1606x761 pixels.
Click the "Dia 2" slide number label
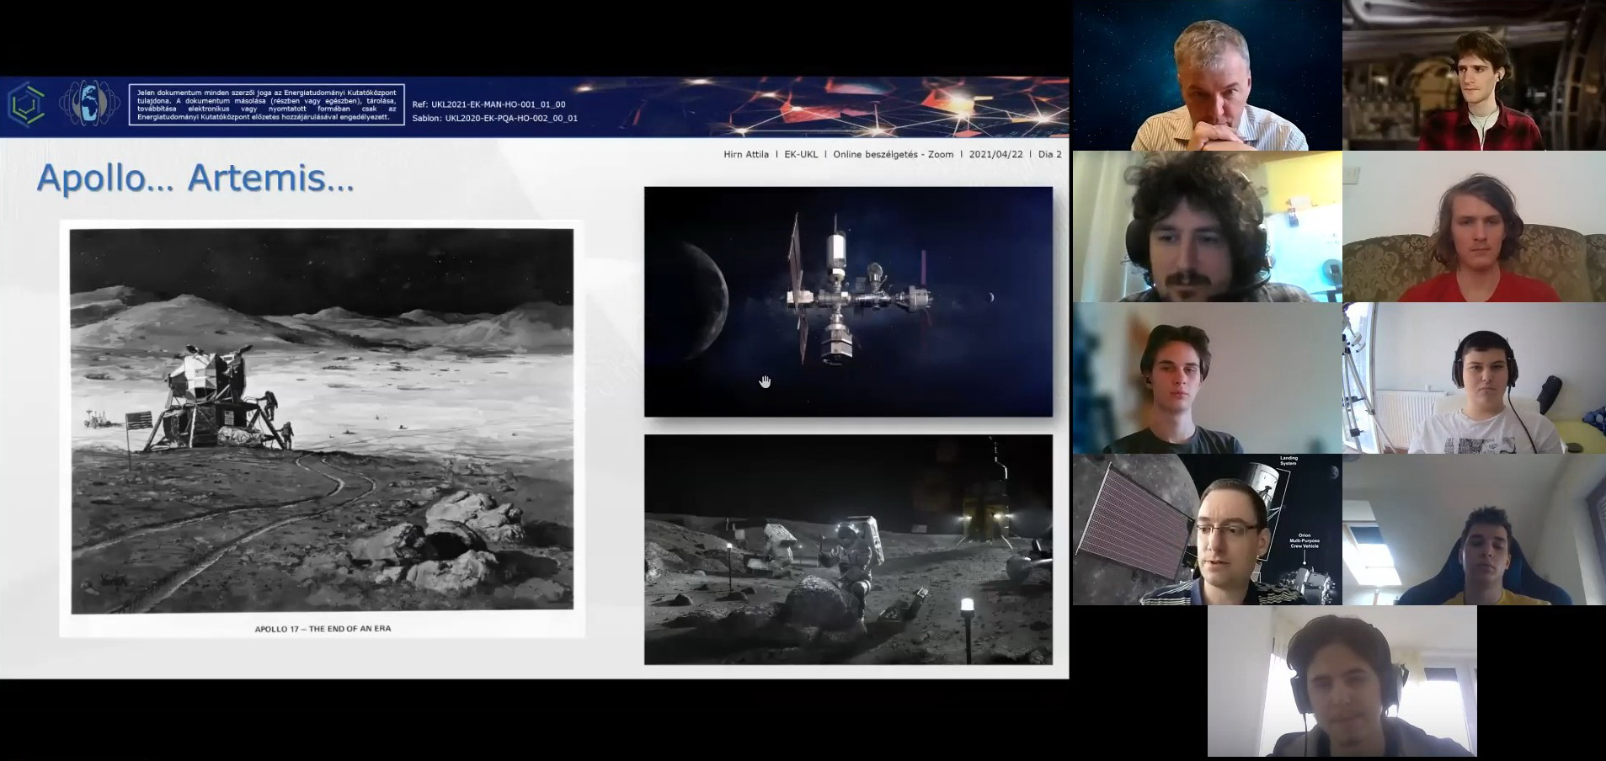[x=1049, y=155]
